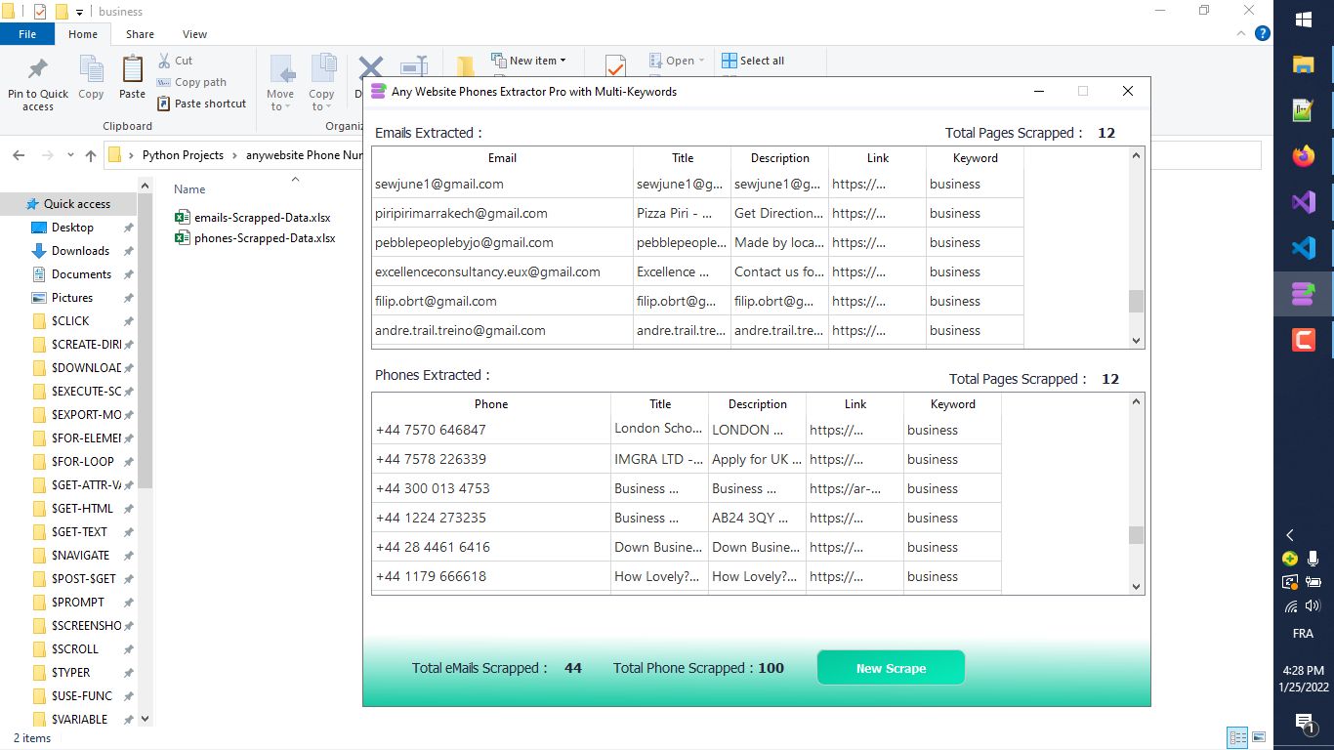This screenshot has height=750, width=1334.
Task: Click the Email column header
Action: [502, 158]
